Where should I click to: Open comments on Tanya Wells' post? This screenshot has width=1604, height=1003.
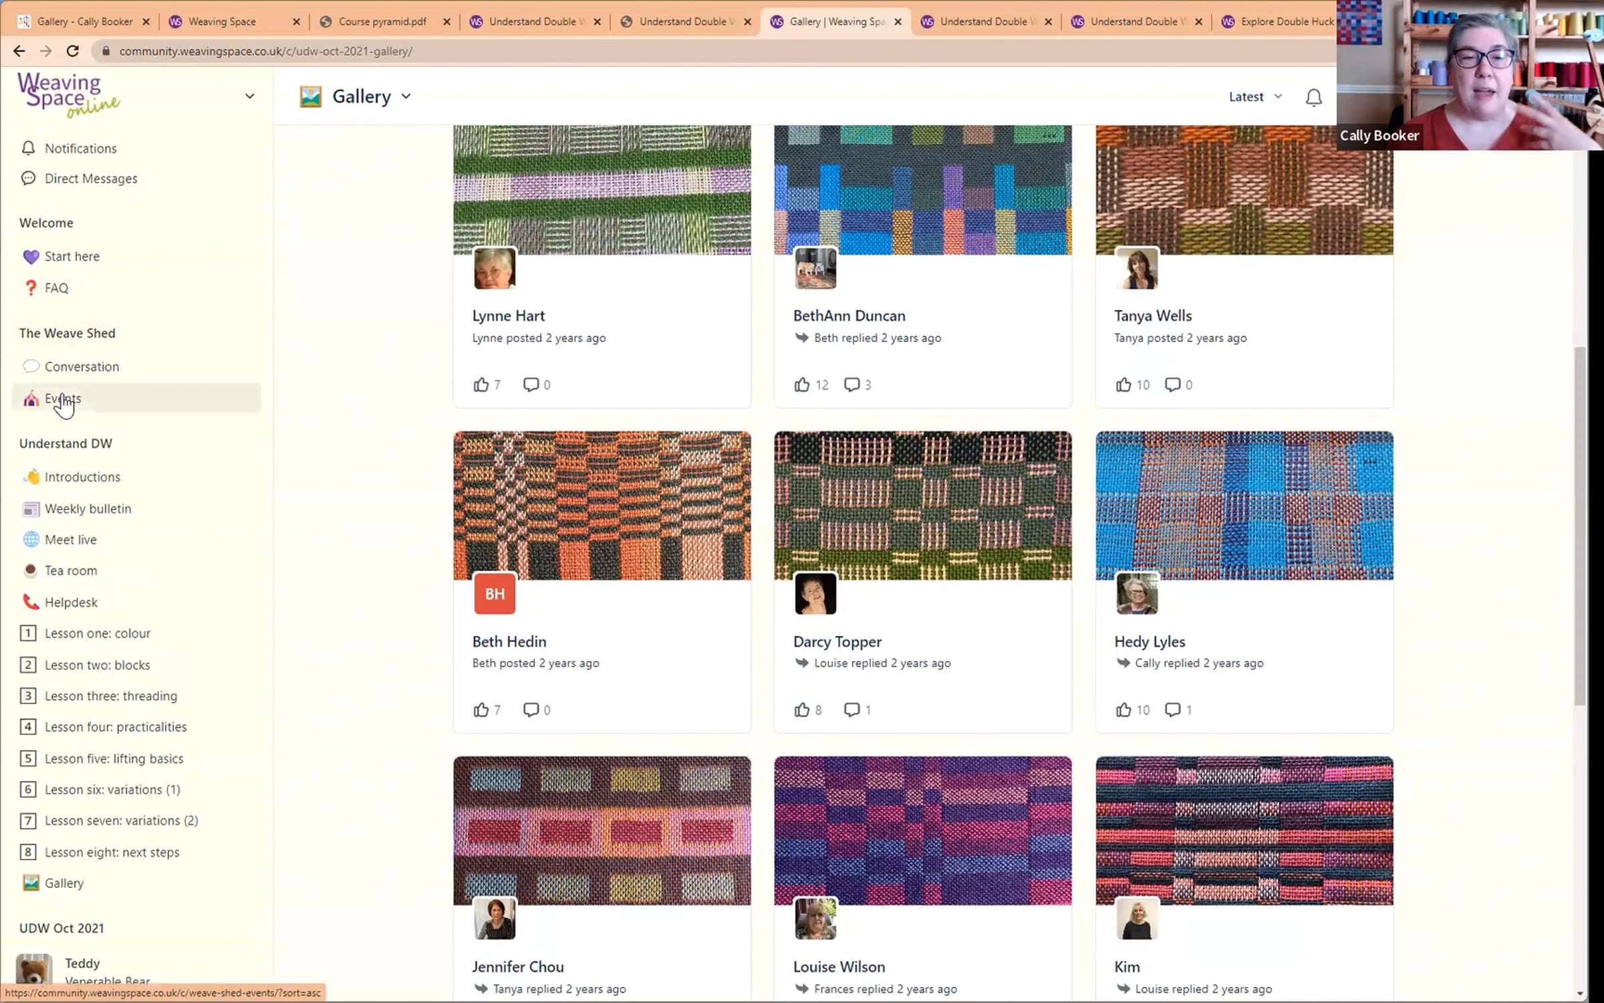click(1173, 384)
